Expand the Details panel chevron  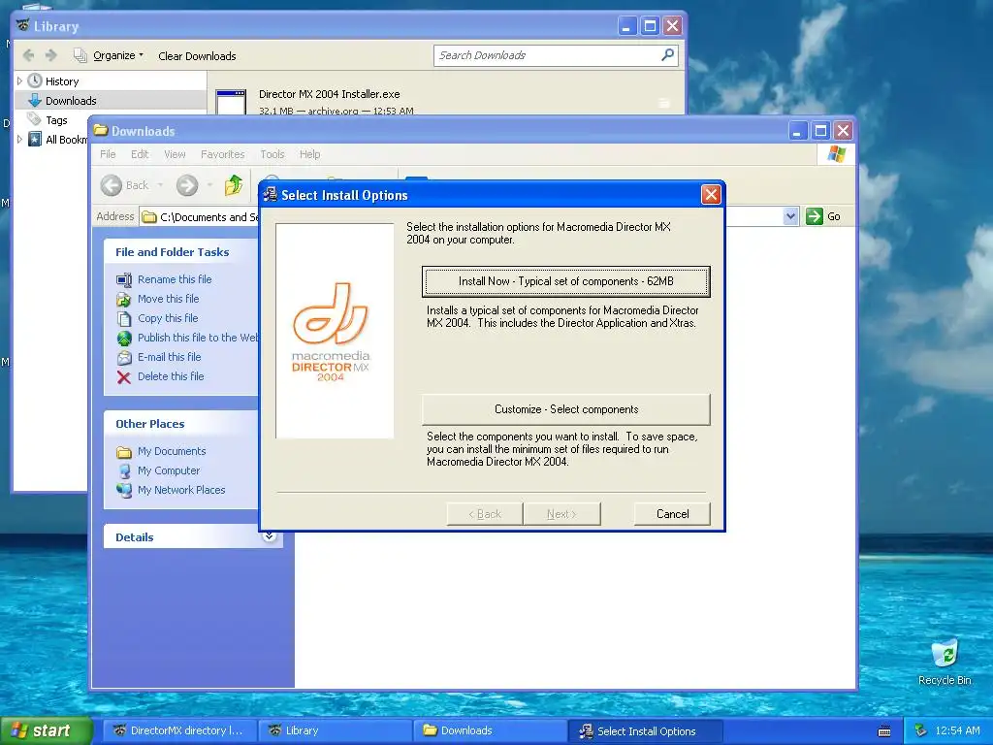270,535
